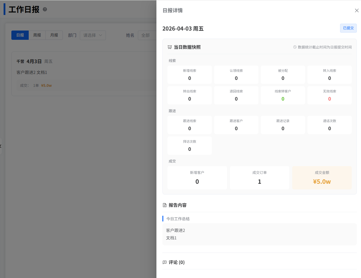Select the 月报 tab
Screen dimensions: 361x278
[x=54, y=35]
